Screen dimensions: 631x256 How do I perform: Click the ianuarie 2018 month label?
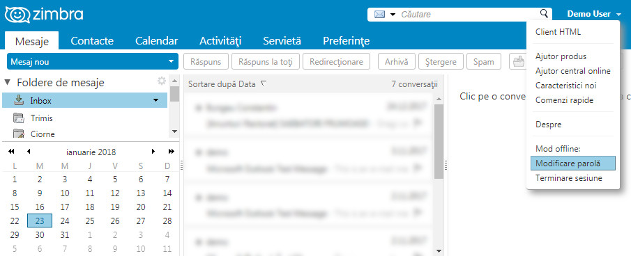[91, 152]
